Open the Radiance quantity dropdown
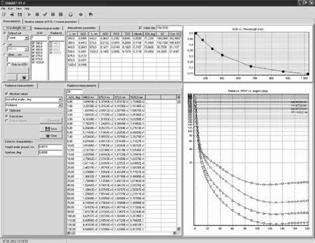 tap(60, 106)
